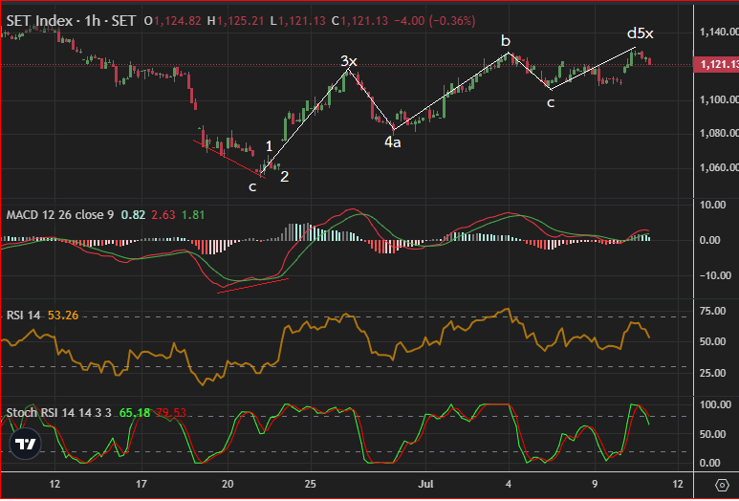Click wave label 1 above the low
Image resolution: width=739 pixels, height=501 pixels.
(269, 146)
